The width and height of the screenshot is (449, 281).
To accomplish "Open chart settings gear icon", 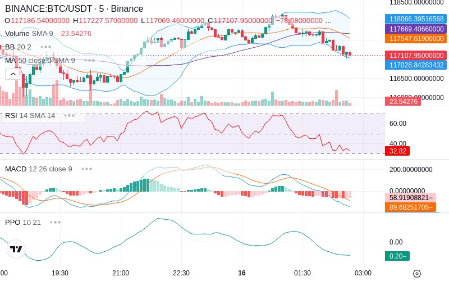I will 417,274.
